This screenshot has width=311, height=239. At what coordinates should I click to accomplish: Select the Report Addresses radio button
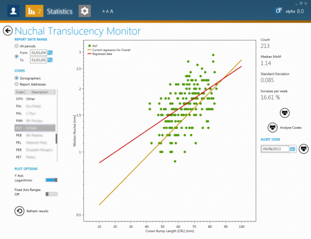[x=16, y=84]
